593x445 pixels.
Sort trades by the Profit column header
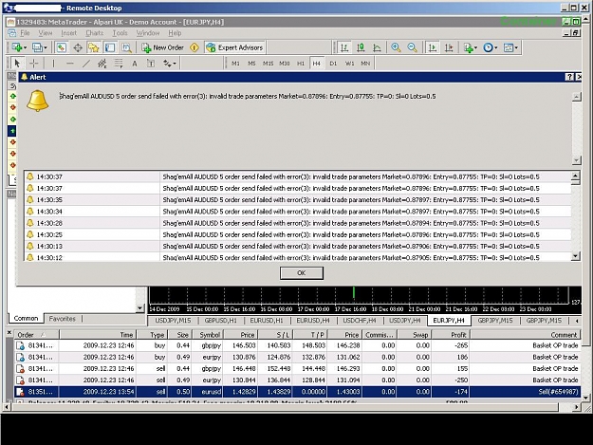click(451, 335)
